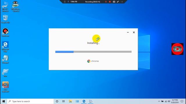Open the Mail app on taskbar
186x104 pixels.
tap(77, 101)
